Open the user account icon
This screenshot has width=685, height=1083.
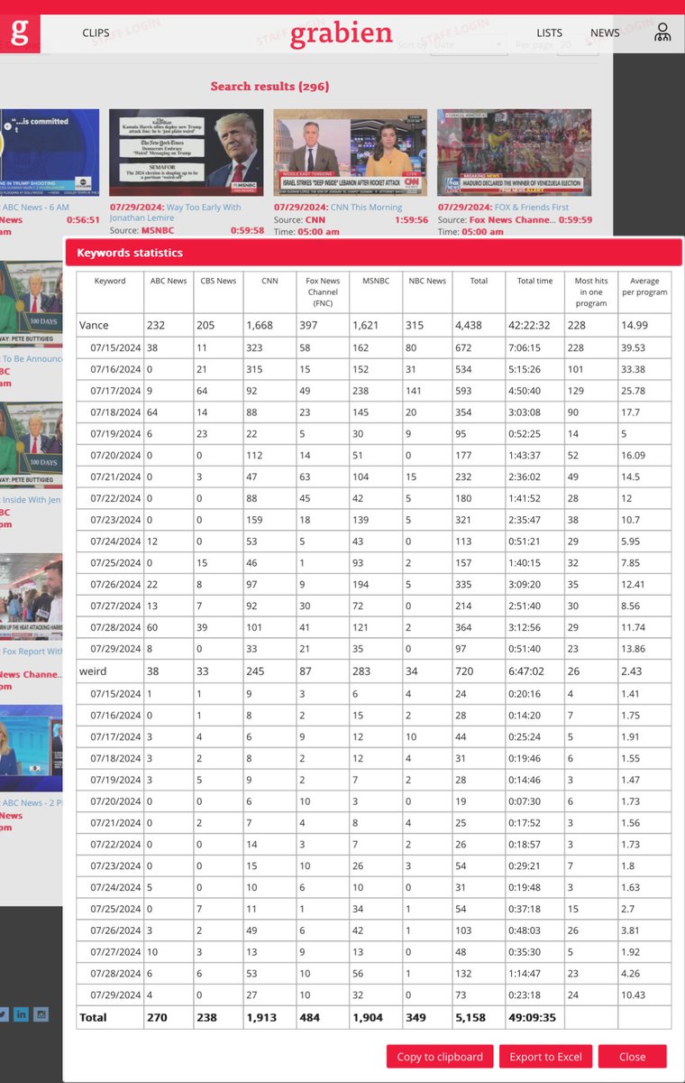pyautogui.click(x=662, y=33)
